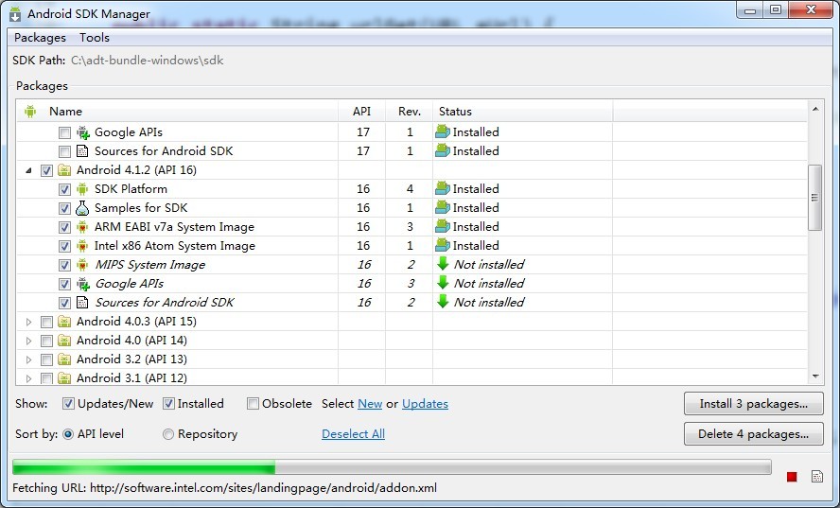Click the Delete 4 packages button
840x508 pixels.
(754, 434)
